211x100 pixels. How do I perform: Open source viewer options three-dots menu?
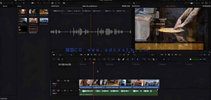(129, 3)
